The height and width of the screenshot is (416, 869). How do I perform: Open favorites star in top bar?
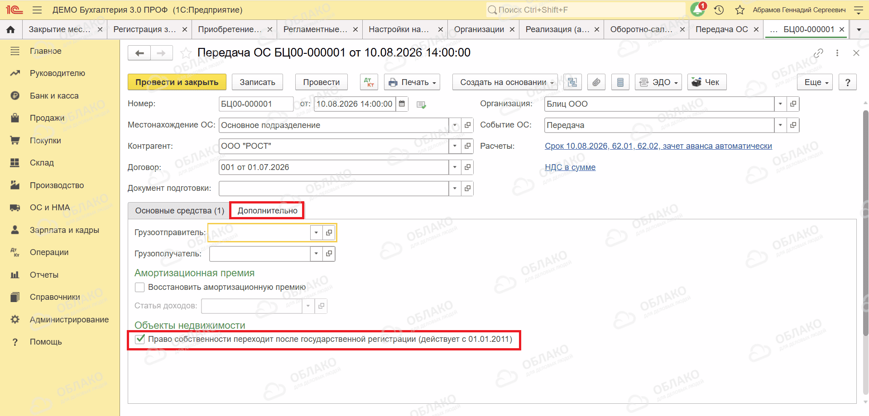tap(740, 10)
